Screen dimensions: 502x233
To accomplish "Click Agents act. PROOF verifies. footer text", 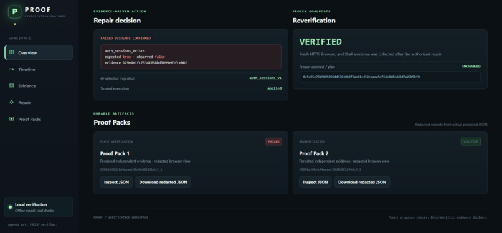I will click(32, 225).
